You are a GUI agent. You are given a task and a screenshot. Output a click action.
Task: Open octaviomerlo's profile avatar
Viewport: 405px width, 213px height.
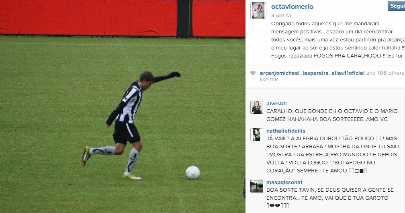point(258,10)
